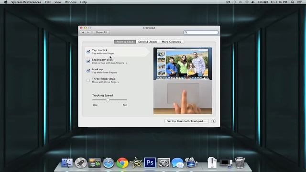
Task: Launch Photoshop from the dock
Action: pyautogui.click(x=150, y=162)
